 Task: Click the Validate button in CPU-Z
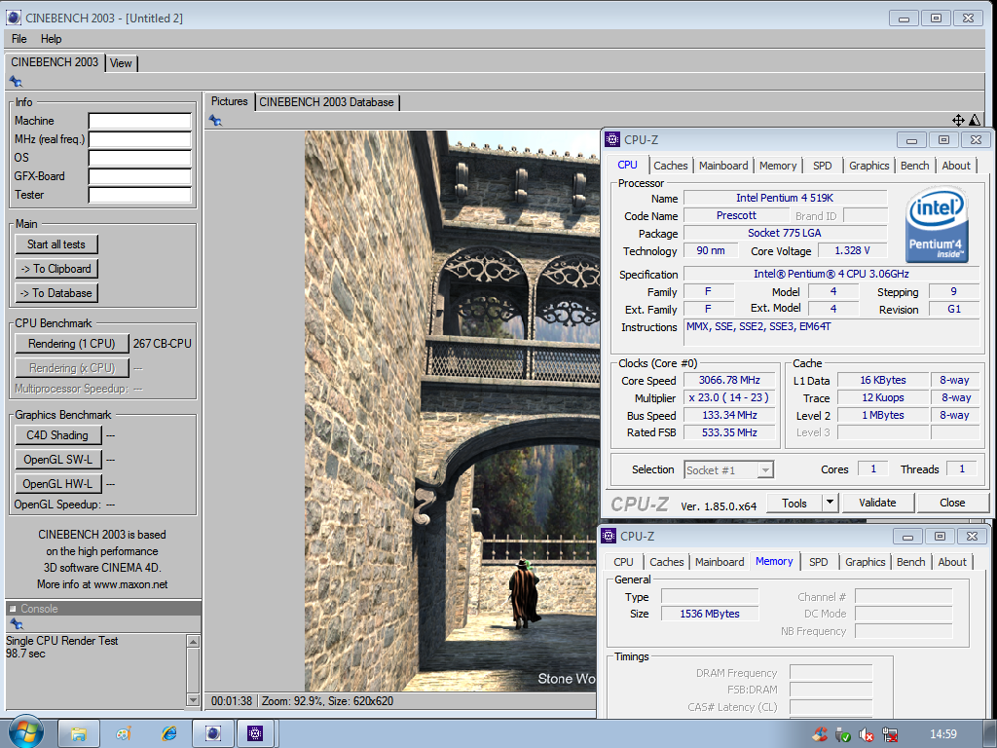click(877, 503)
